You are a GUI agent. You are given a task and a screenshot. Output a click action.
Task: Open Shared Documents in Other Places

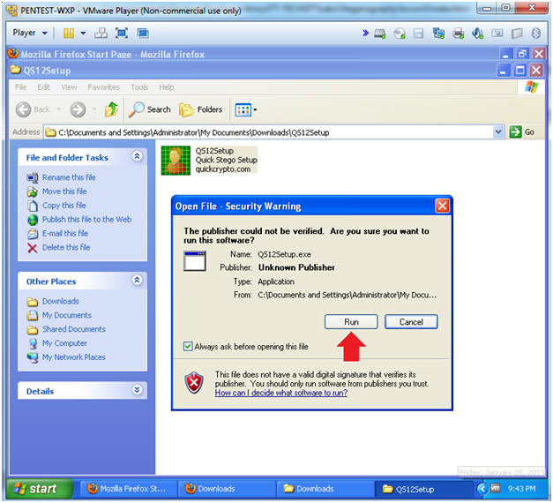point(74,329)
